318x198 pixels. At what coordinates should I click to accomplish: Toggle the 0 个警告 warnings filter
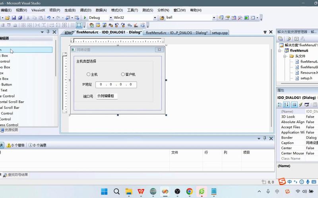click(16, 145)
